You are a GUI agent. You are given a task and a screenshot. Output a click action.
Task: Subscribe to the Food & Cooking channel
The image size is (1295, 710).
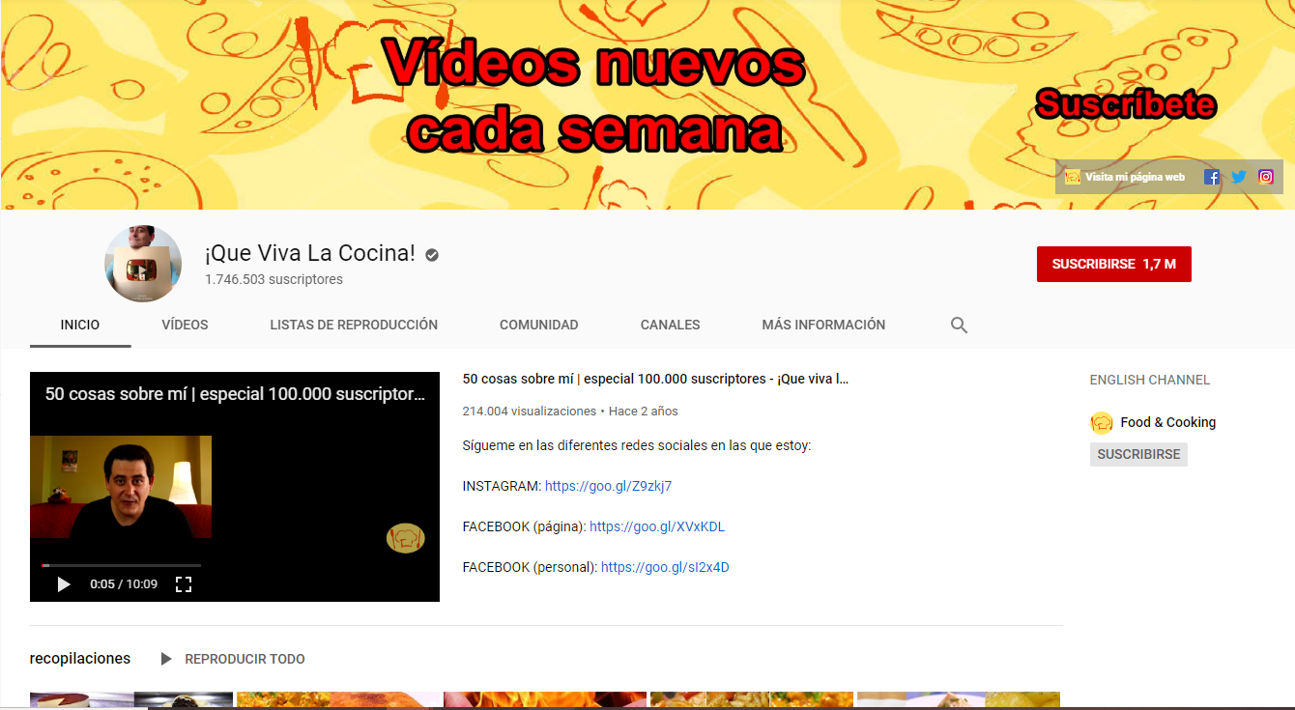[x=1138, y=454]
